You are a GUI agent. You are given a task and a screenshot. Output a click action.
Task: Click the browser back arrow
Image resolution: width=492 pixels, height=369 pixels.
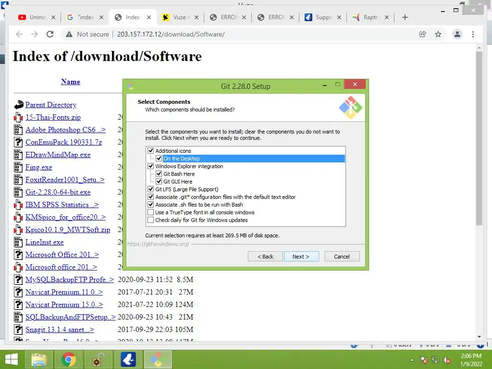tap(19, 34)
